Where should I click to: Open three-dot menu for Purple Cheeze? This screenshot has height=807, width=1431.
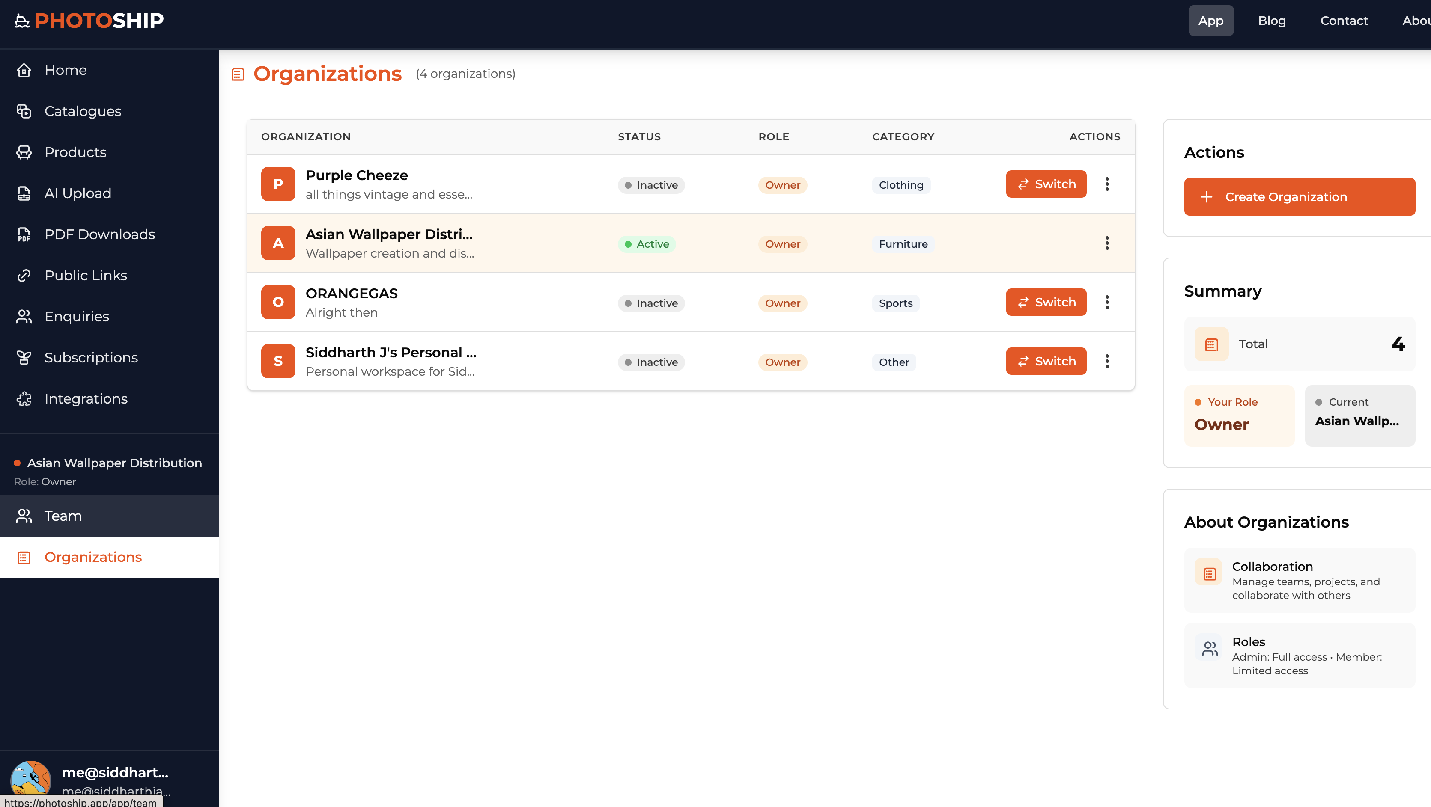point(1106,184)
